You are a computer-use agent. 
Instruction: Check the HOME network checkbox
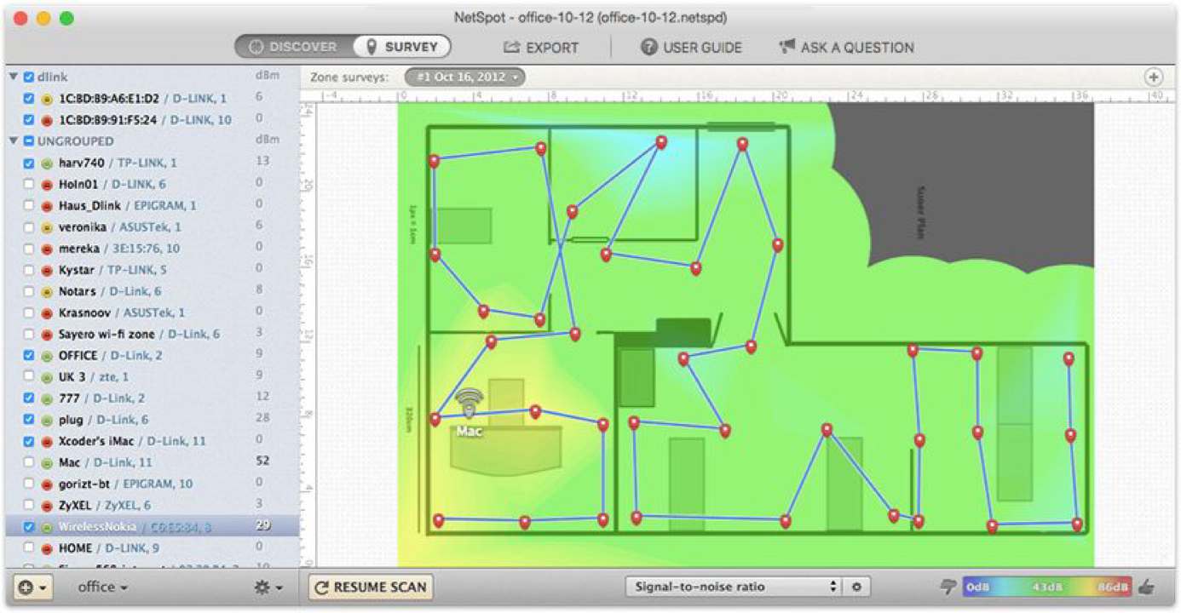(x=30, y=548)
